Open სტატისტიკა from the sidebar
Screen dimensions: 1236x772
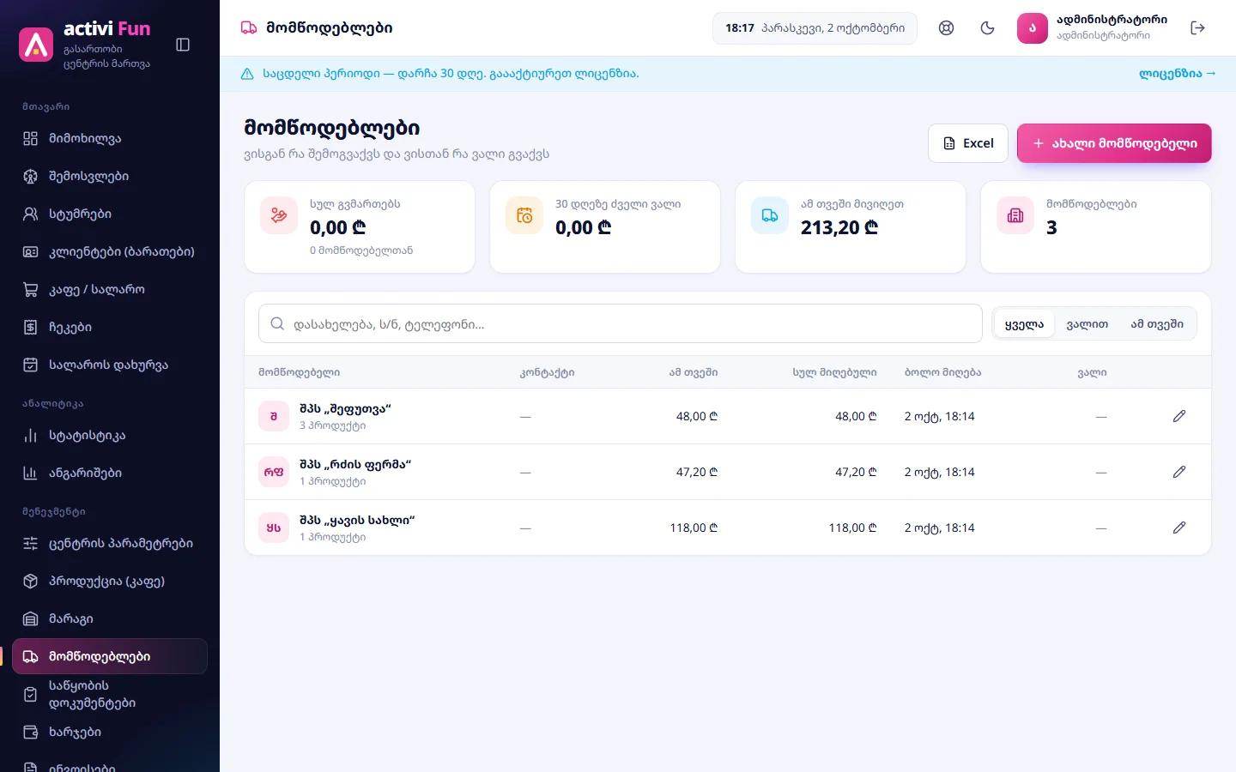pos(110,435)
